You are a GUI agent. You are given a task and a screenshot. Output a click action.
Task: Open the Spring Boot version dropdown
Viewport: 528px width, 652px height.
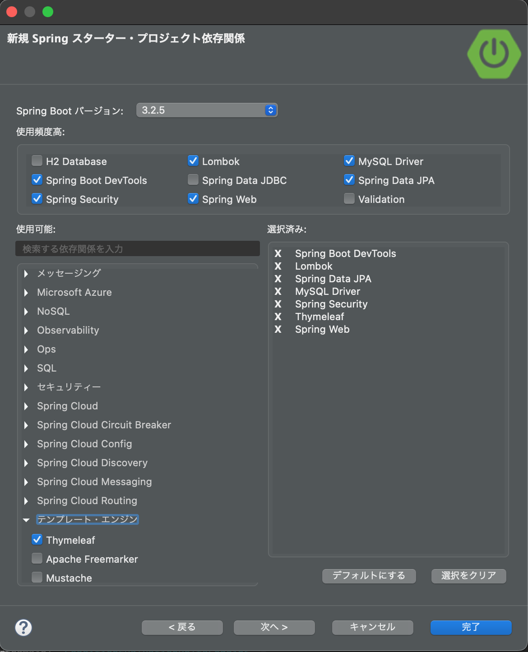pyautogui.click(x=207, y=110)
